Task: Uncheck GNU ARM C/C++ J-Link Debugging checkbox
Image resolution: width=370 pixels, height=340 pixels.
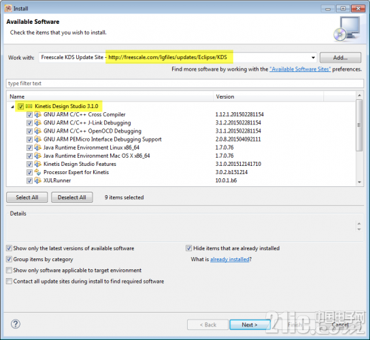Action: (x=29, y=123)
